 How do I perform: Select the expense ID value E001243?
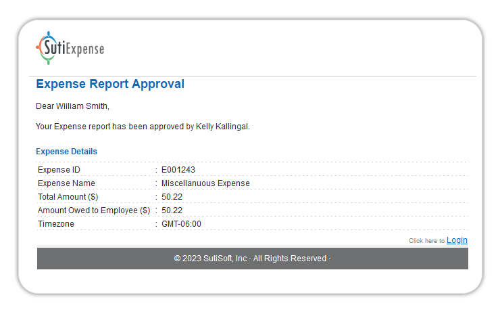click(178, 170)
